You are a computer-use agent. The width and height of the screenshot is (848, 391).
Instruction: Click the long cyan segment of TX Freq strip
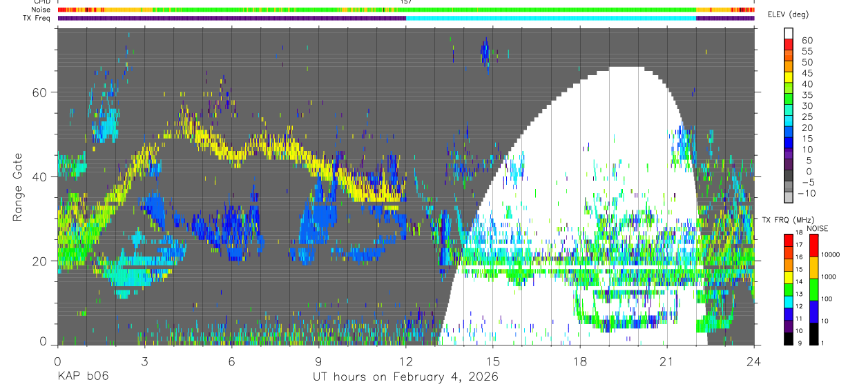[x=551, y=18]
